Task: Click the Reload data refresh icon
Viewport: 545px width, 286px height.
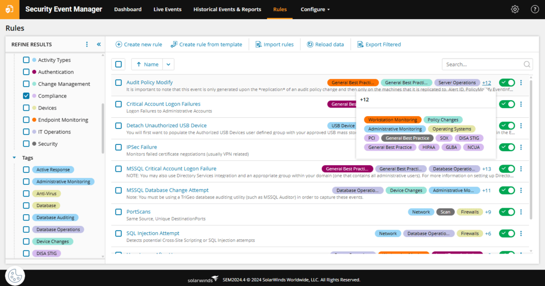Action: (310, 44)
